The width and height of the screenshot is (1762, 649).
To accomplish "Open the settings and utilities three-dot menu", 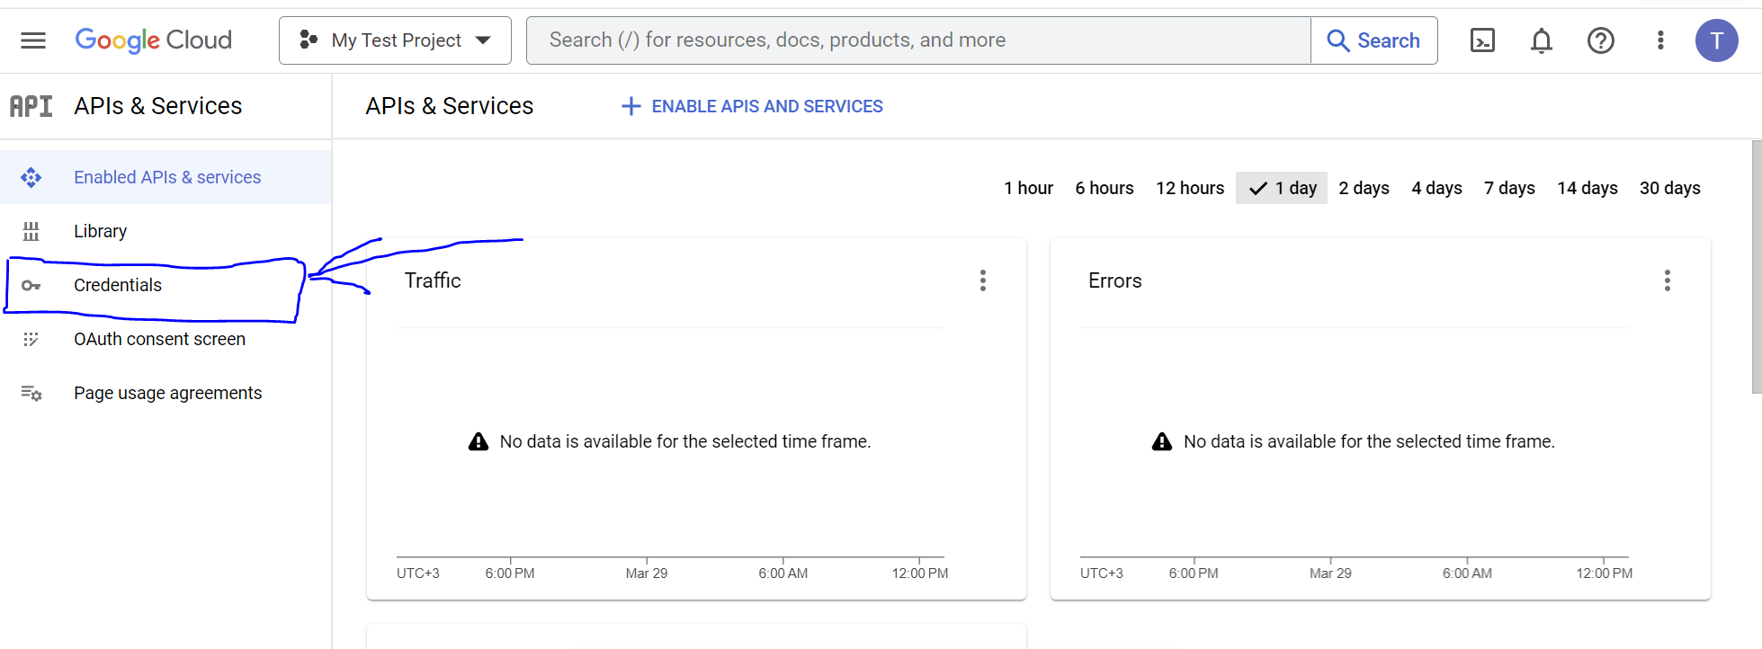I will [1660, 40].
